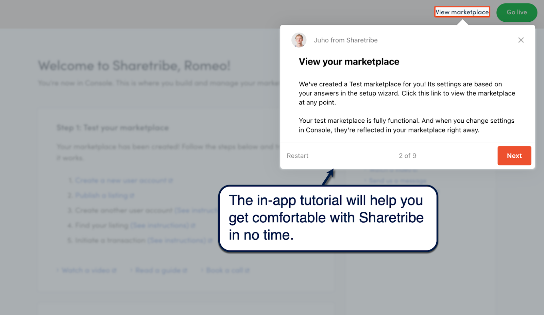Open 'Publish a listing' link
Screen dimensions: 544x315
click(105, 195)
